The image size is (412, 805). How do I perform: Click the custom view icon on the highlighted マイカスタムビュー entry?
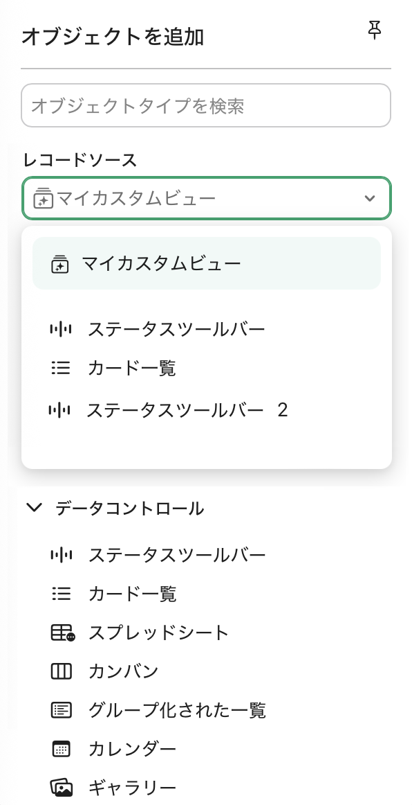pyautogui.click(x=60, y=264)
